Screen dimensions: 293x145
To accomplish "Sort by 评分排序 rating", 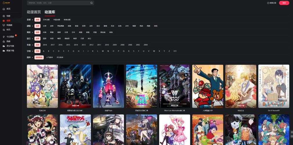I will [x=60, y=57].
